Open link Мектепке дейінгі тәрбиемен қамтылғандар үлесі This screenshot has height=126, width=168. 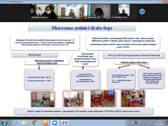pos(49,62)
